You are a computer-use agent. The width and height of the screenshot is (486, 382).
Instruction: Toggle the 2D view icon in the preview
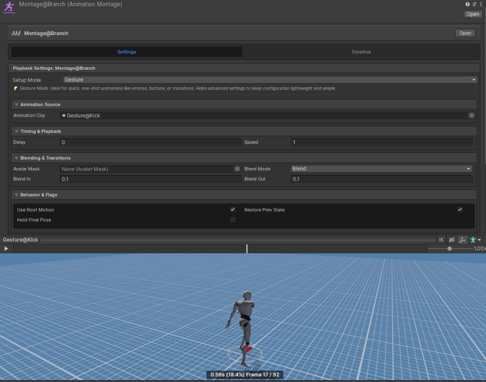(x=452, y=240)
